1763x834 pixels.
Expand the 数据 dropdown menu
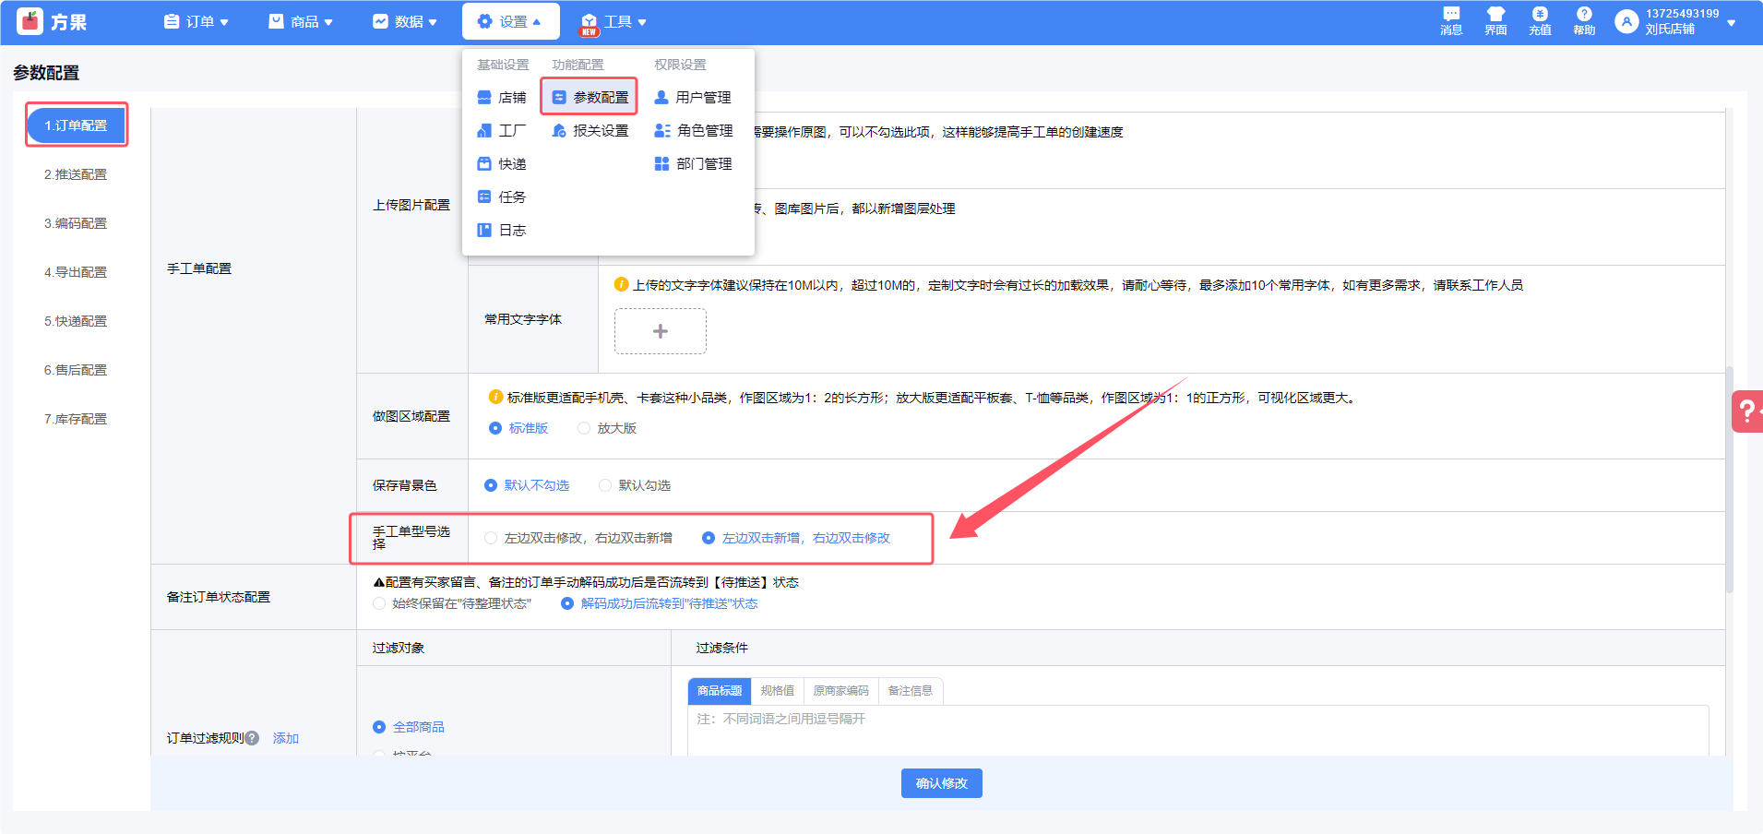point(405,21)
